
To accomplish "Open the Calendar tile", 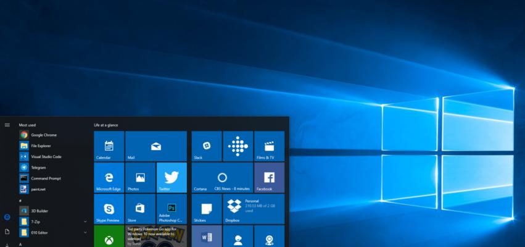I will 109,146.
